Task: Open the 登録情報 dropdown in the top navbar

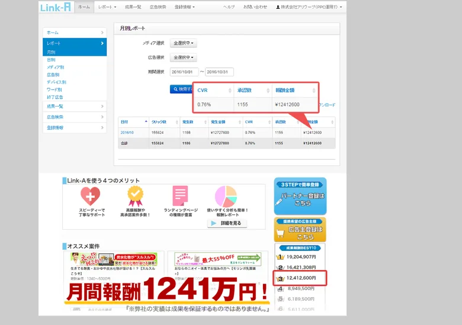Action: click(x=184, y=7)
